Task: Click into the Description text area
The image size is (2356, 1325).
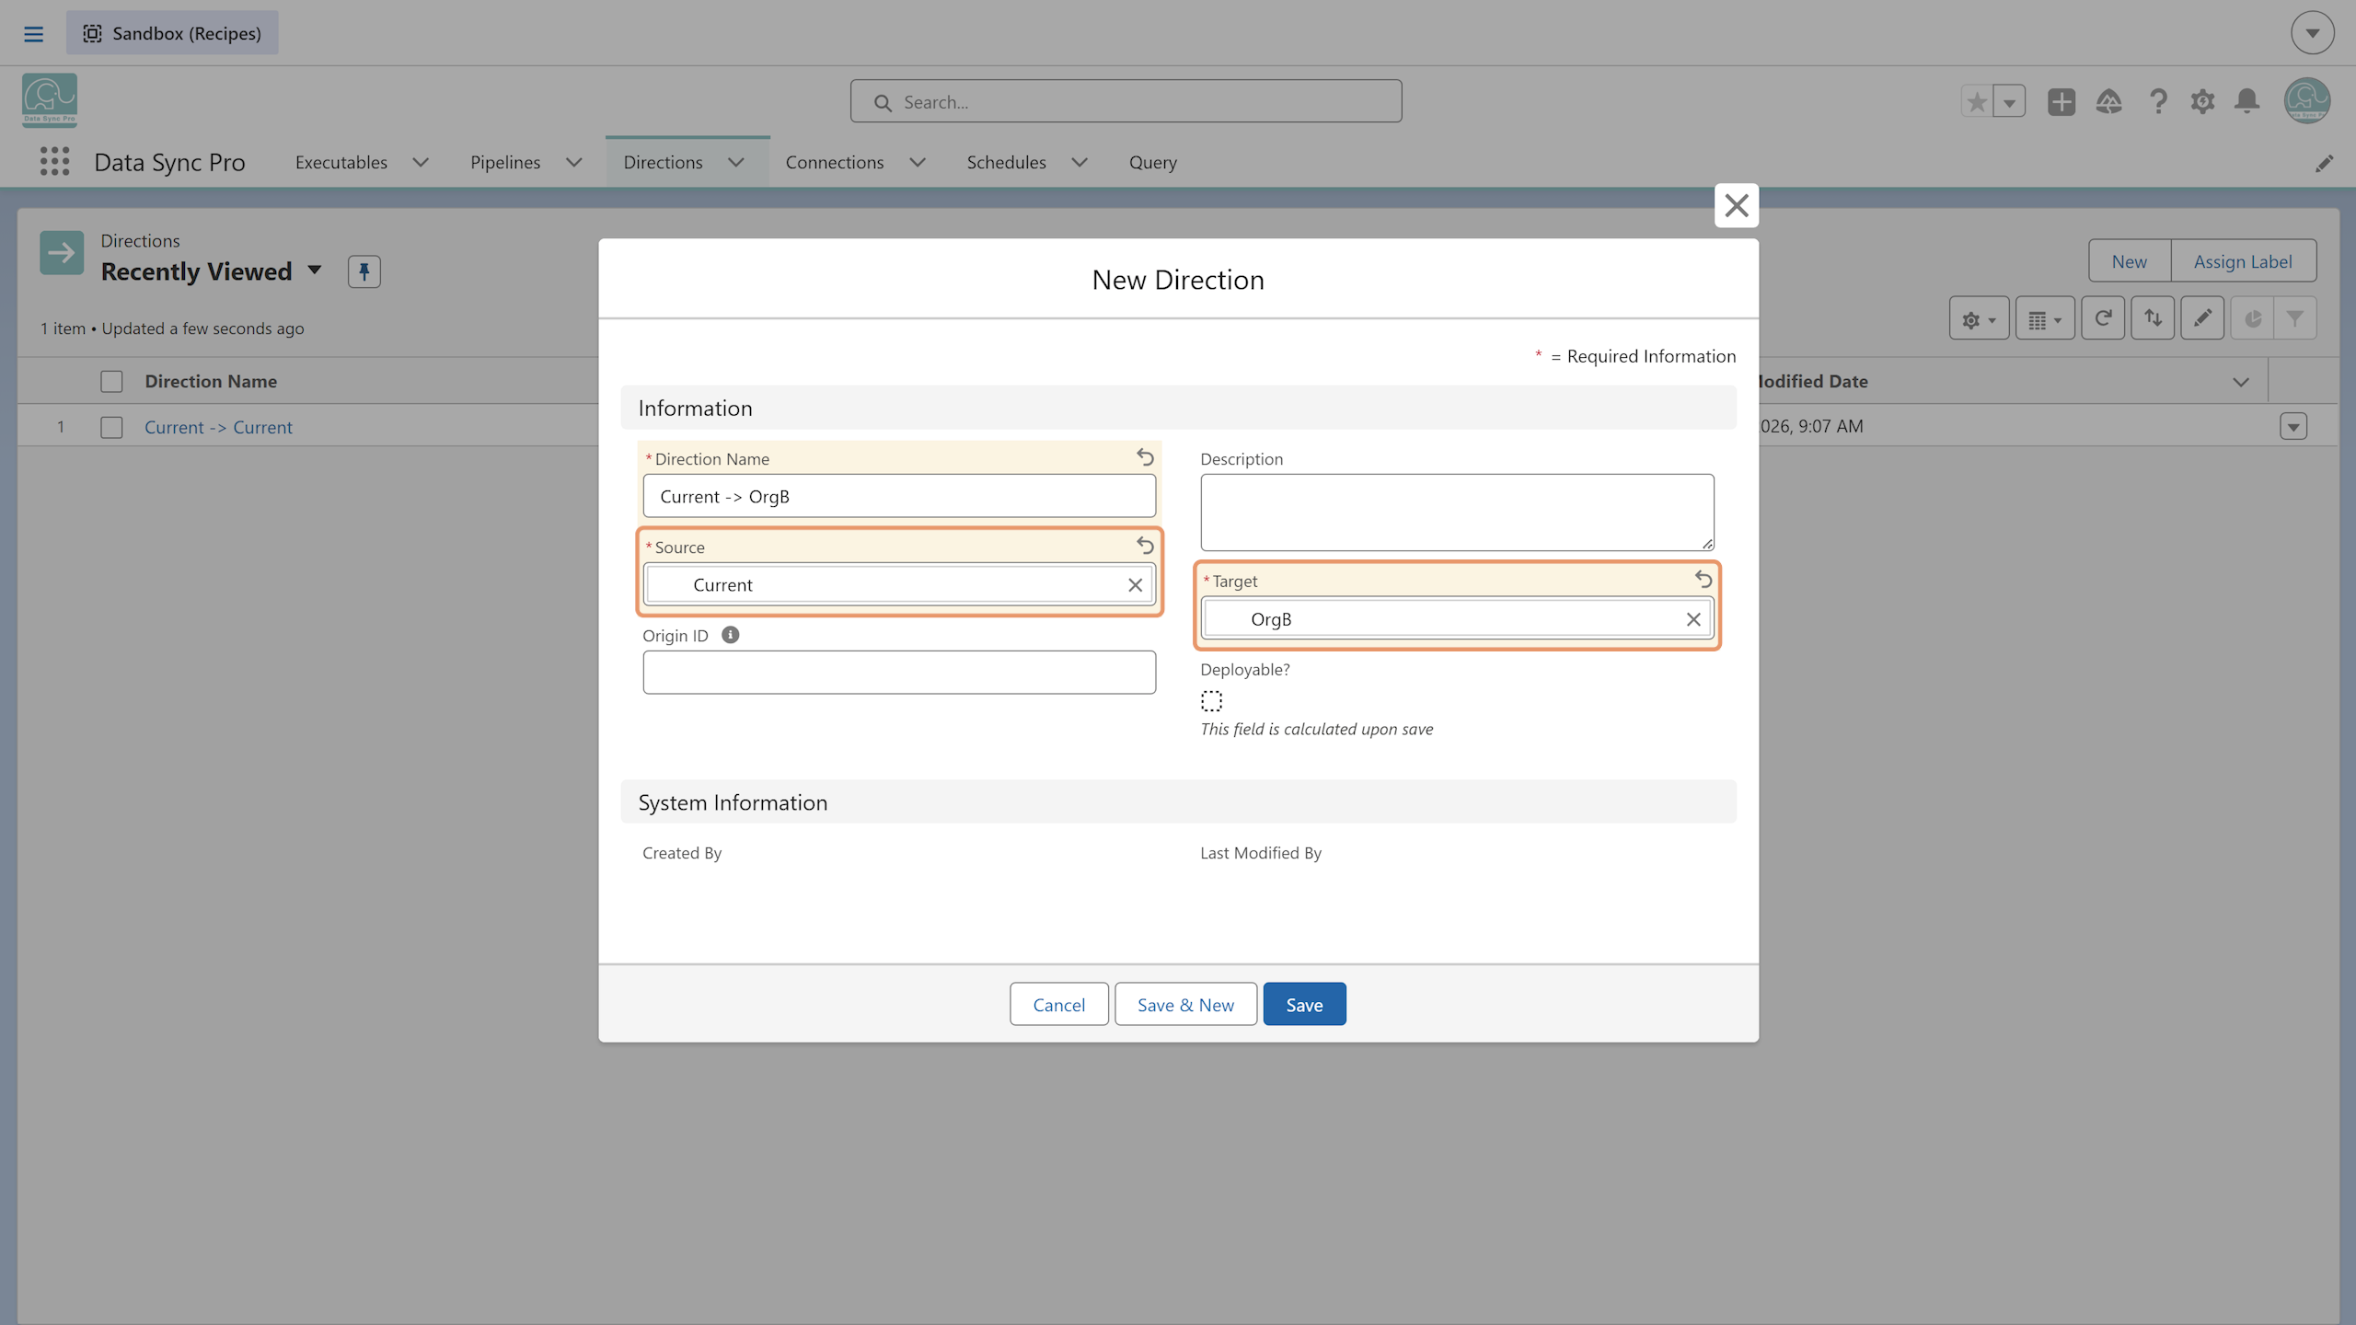Action: click(1457, 513)
